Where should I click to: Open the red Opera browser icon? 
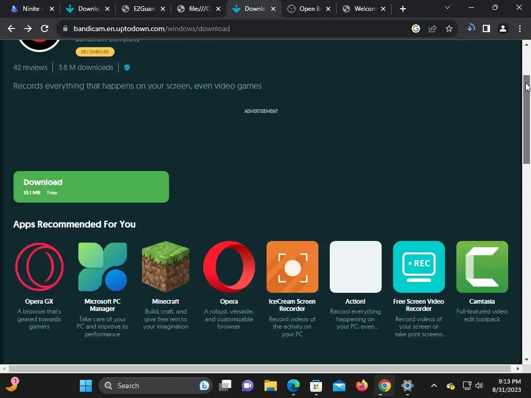(x=229, y=267)
